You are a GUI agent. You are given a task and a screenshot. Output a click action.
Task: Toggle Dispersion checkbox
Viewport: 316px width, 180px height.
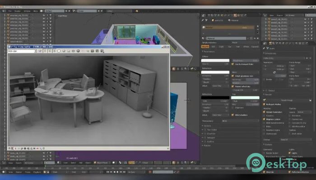(x=232, y=108)
